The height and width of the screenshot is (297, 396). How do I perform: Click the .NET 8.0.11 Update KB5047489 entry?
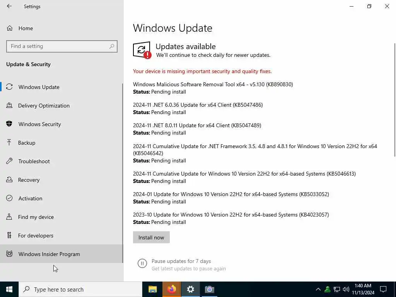197,129
